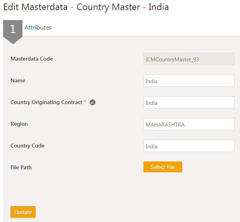Click the step 1 number badge
Image resolution: width=240 pixels, height=222 pixels.
pyautogui.click(x=13, y=29)
